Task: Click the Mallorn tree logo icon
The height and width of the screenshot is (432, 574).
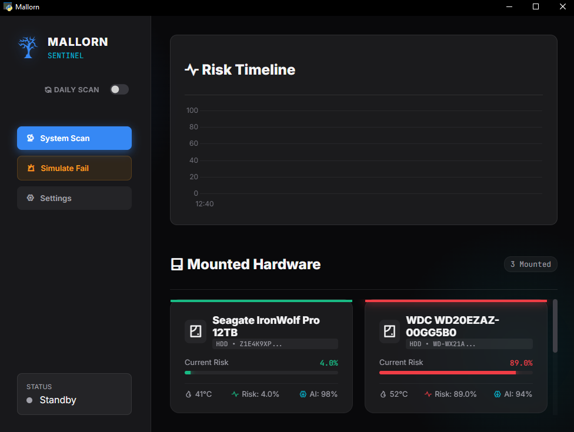Action: 28,46
